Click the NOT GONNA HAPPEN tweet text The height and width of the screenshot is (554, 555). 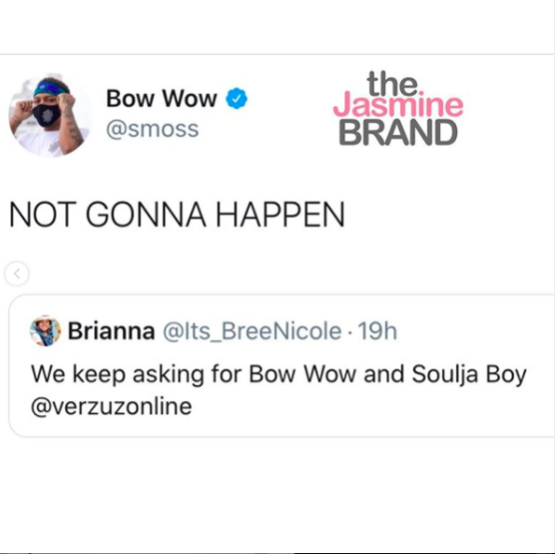177,215
